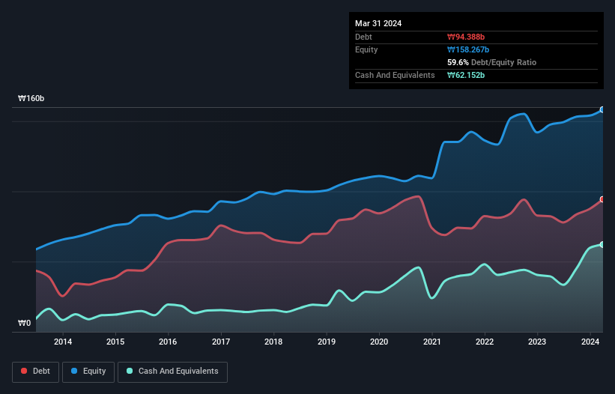Click the ₩94.388b debt value
Image resolution: width=615 pixels, height=394 pixels.
tap(466, 37)
